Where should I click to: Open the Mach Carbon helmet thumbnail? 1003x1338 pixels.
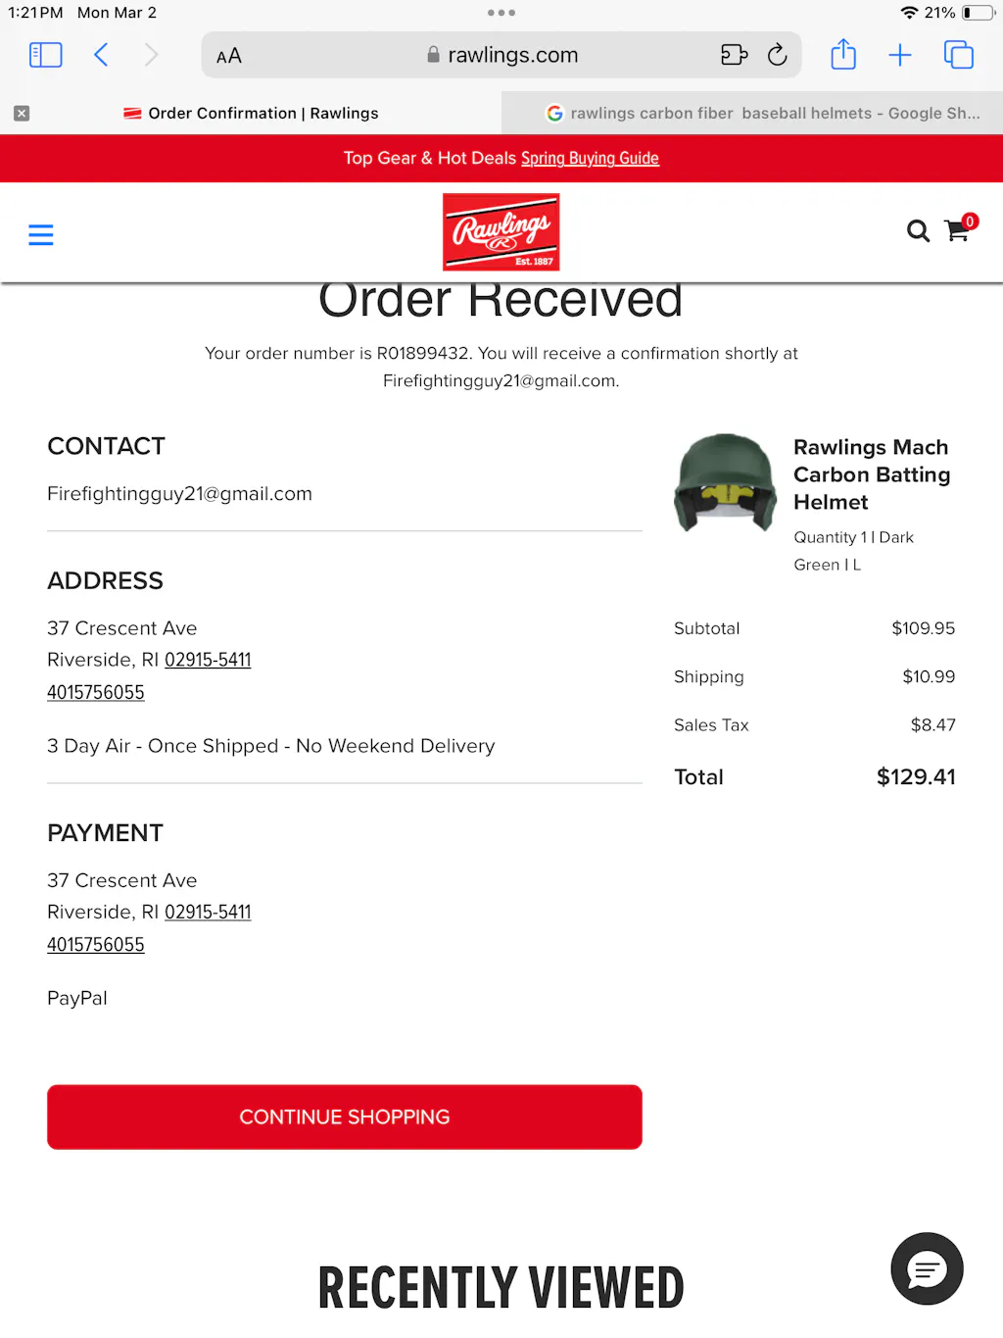(725, 483)
